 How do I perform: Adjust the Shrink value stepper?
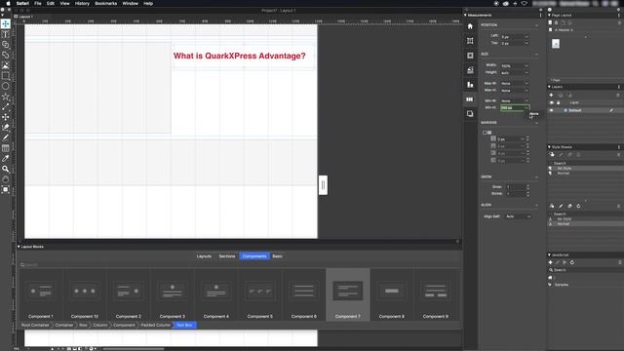tap(528, 194)
